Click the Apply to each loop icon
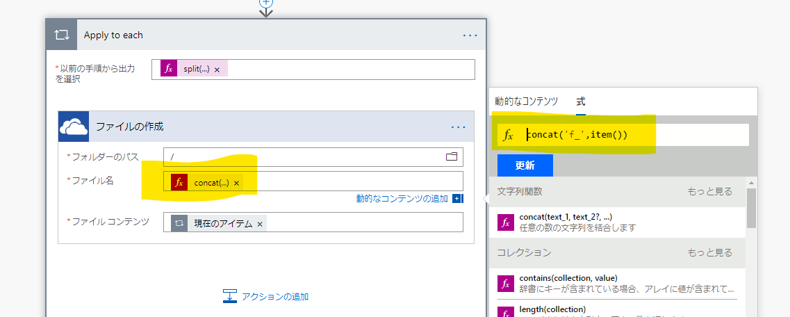Viewport: 790px width, 317px height. click(x=61, y=35)
